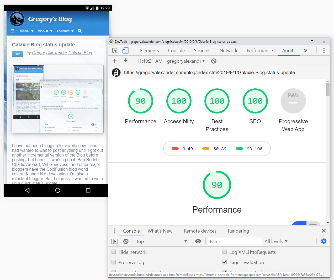334x280 pixels.
Task: Open the top context dropdown
Action: coord(162,241)
